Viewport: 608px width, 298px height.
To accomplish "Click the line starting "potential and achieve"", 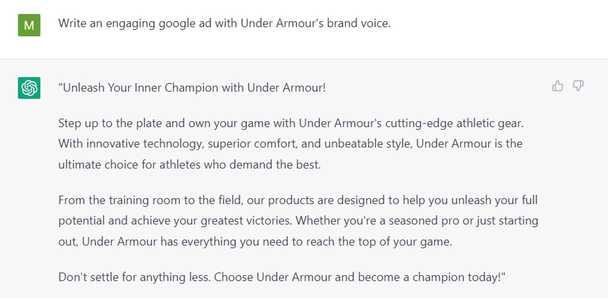I will click(x=298, y=221).
